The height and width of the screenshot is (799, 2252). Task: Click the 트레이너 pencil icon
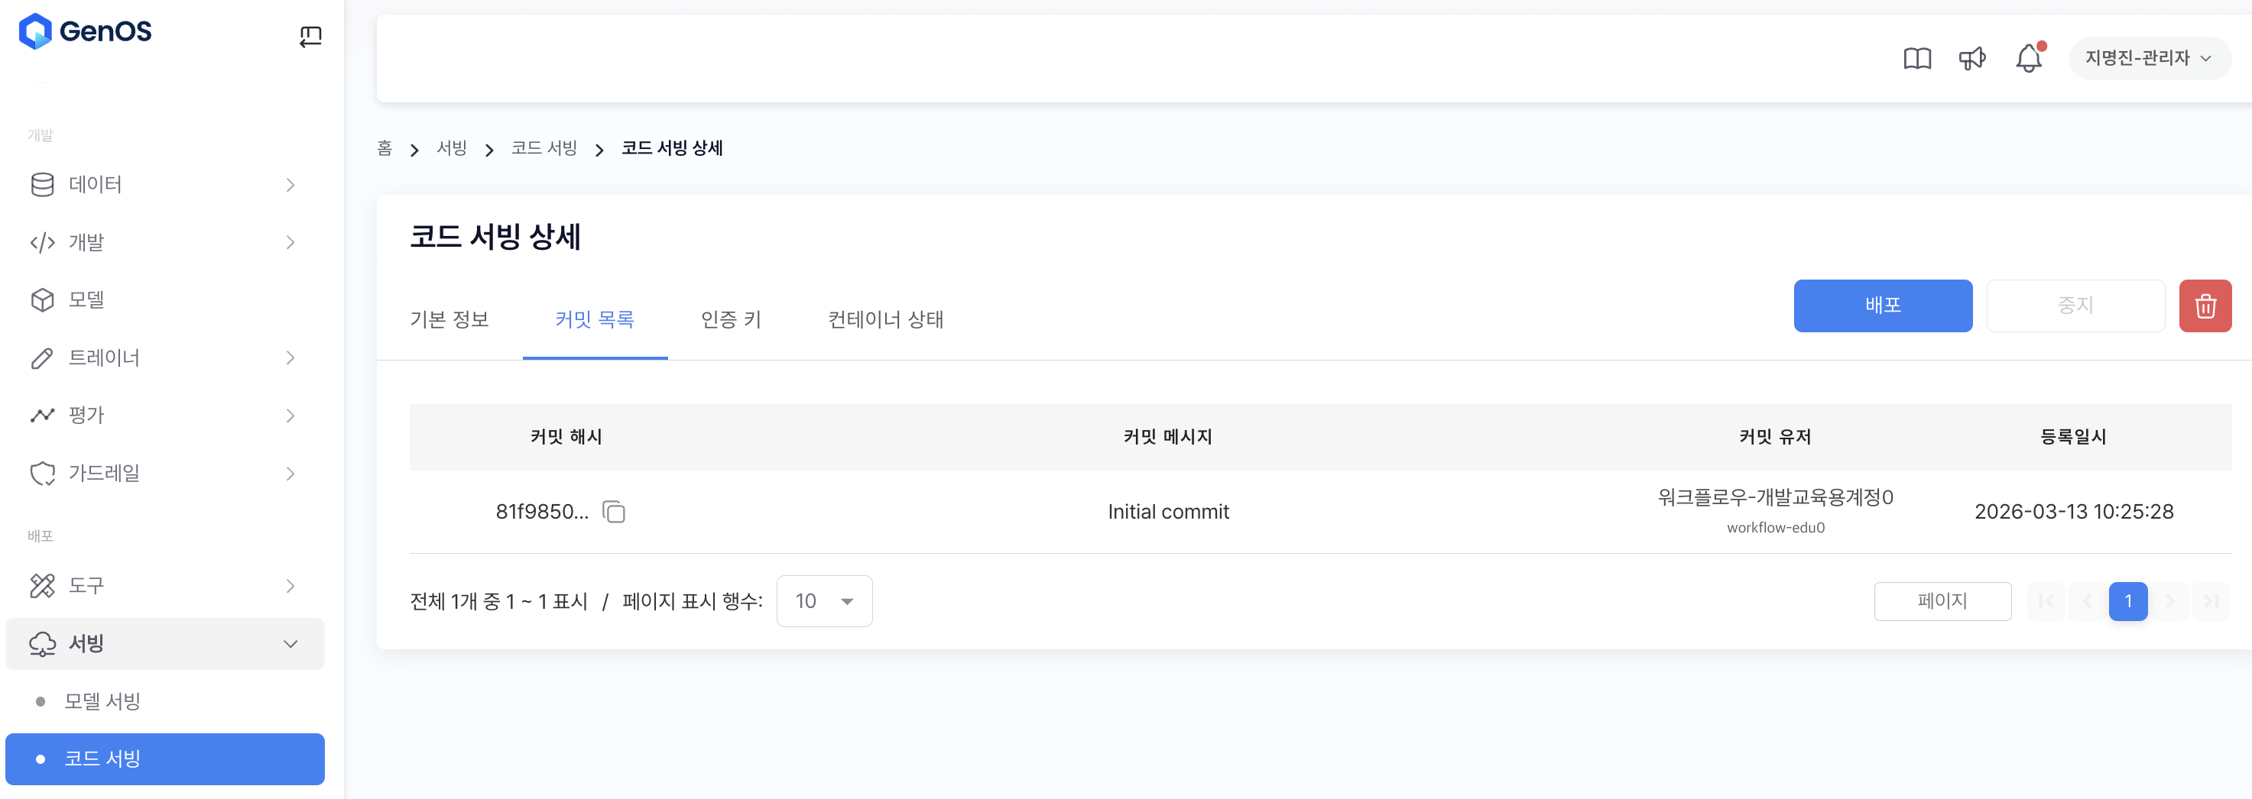pyautogui.click(x=42, y=358)
